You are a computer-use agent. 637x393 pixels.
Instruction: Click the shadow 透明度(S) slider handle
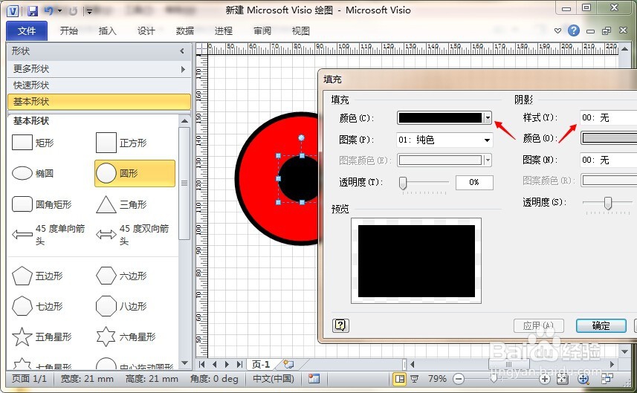(x=608, y=203)
